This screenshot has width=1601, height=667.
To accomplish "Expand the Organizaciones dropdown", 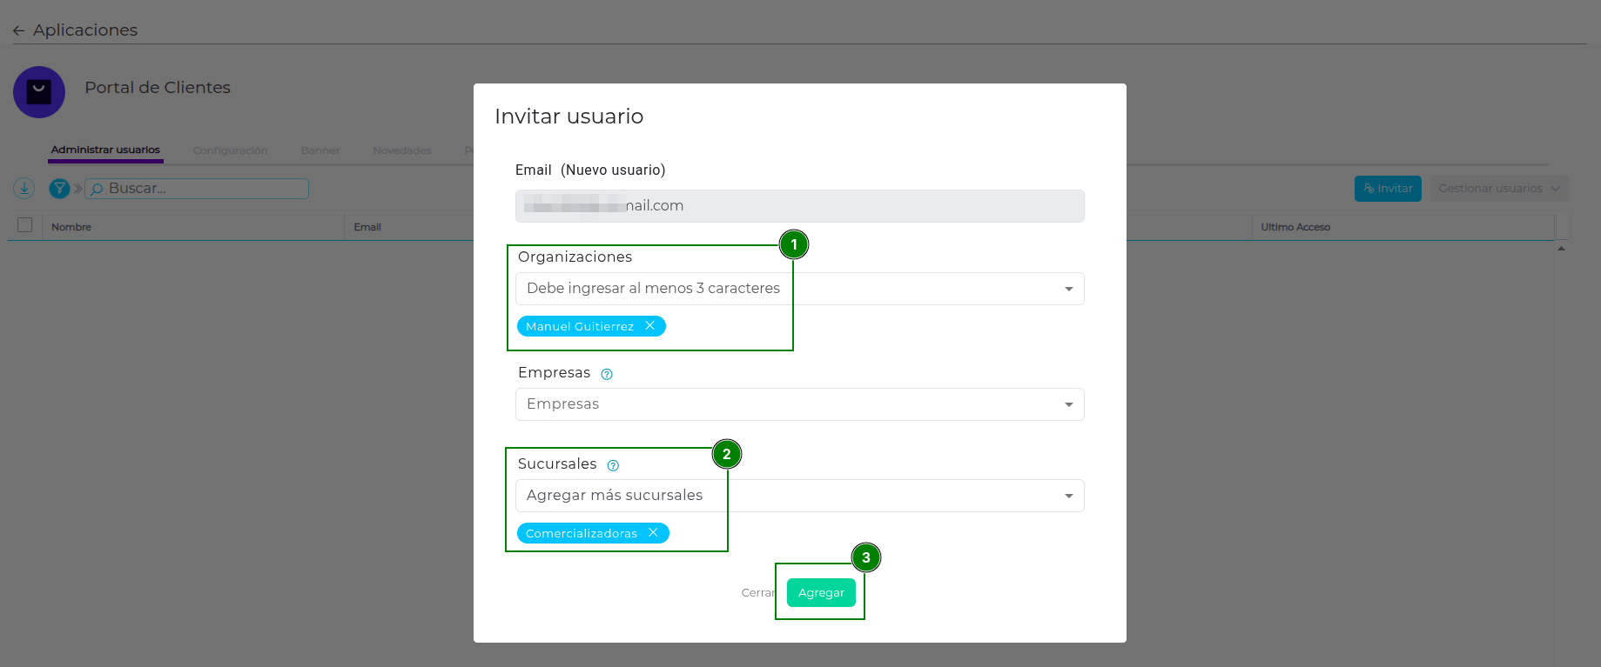I will point(1068,289).
